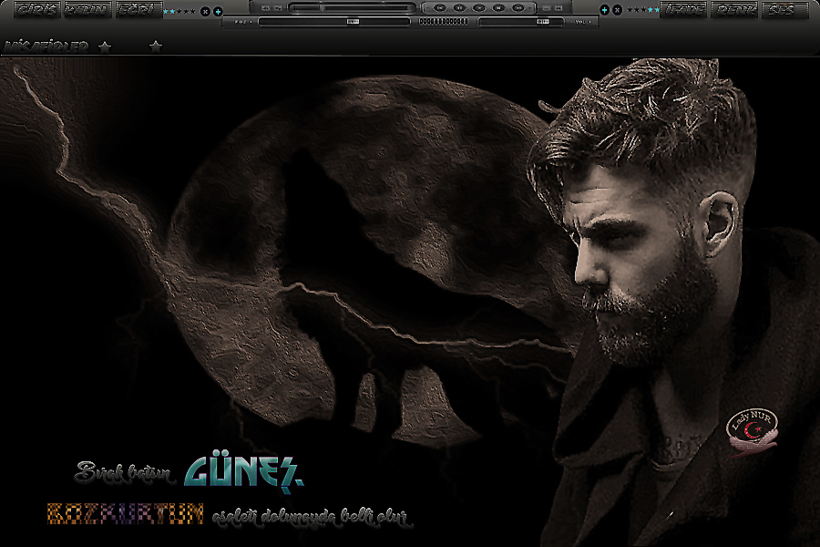Click the RENK color button

coord(733,10)
